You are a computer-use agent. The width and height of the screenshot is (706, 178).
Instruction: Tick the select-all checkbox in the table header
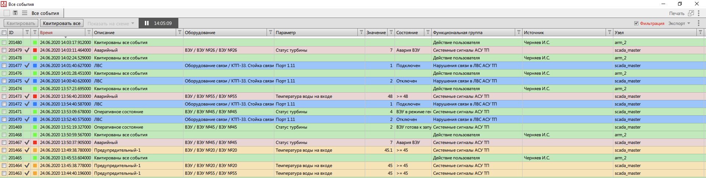(4, 33)
